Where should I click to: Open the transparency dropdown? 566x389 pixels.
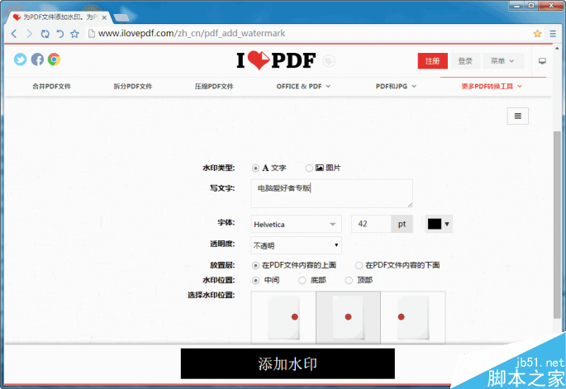tap(296, 245)
